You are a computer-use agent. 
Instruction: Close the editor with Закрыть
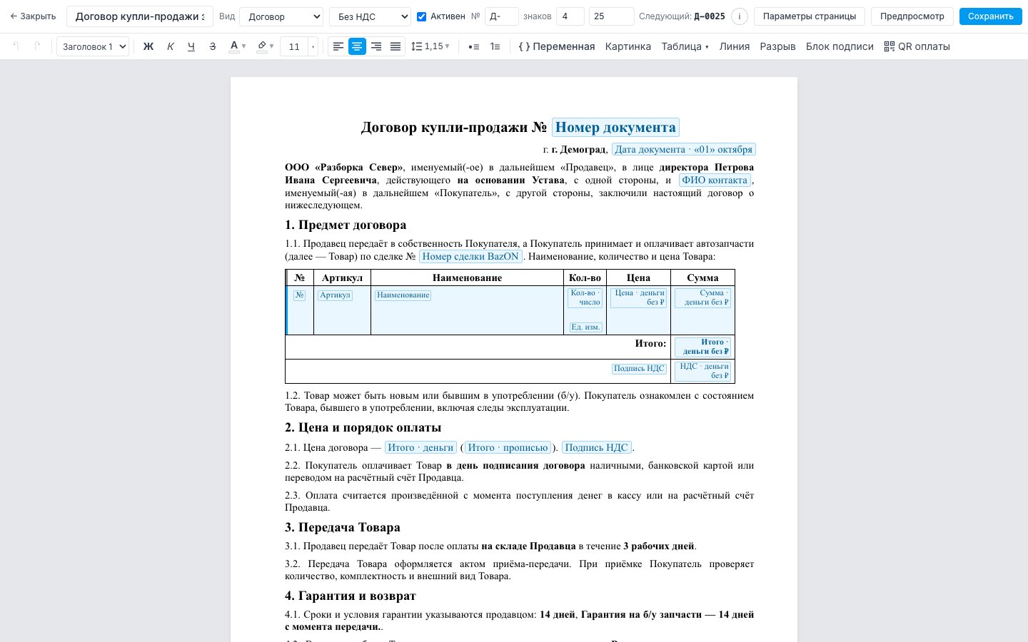[33, 16]
